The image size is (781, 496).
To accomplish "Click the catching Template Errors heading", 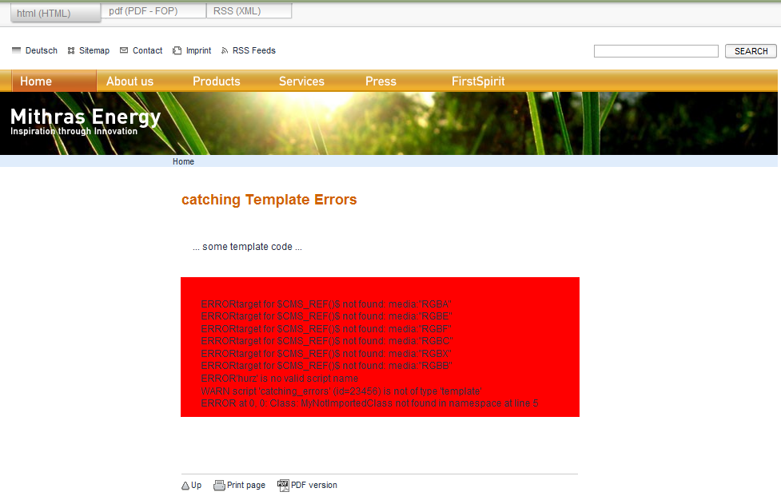I will point(269,200).
